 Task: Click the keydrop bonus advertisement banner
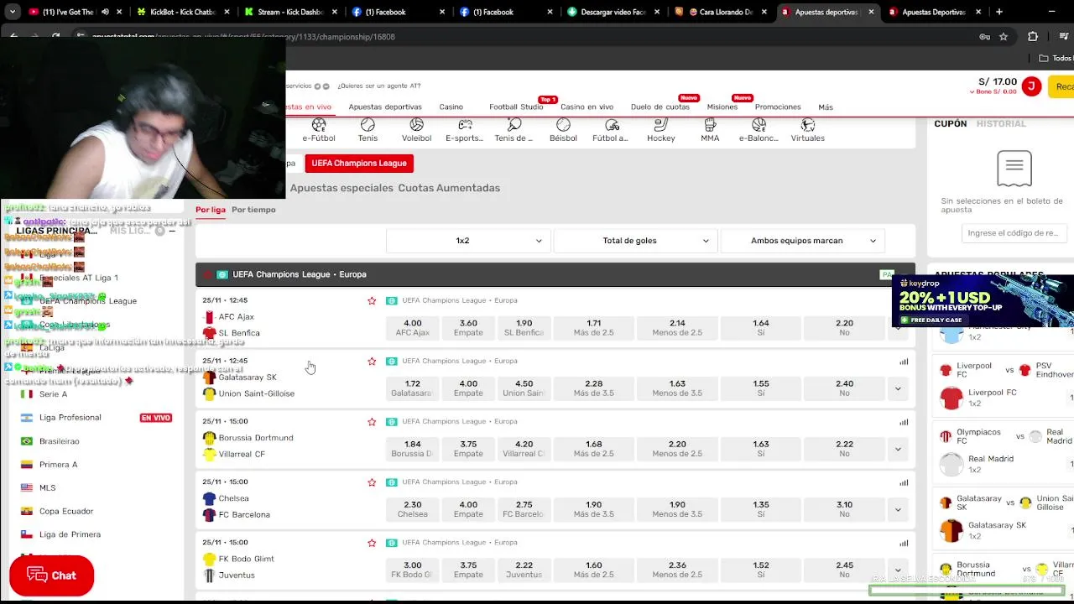click(x=983, y=301)
